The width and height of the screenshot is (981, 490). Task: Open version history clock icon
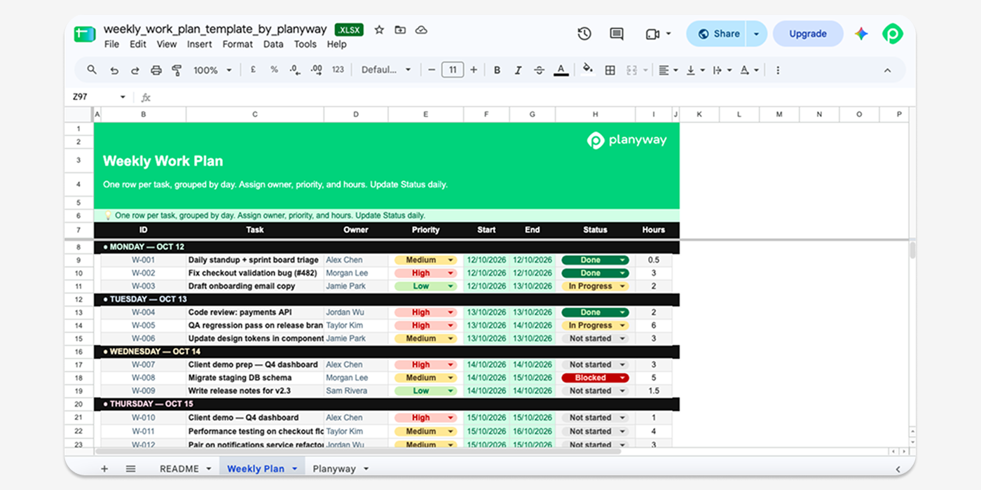coord(584,34)
